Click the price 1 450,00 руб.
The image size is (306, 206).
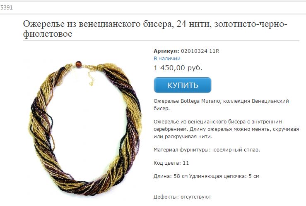coord(178,68)
